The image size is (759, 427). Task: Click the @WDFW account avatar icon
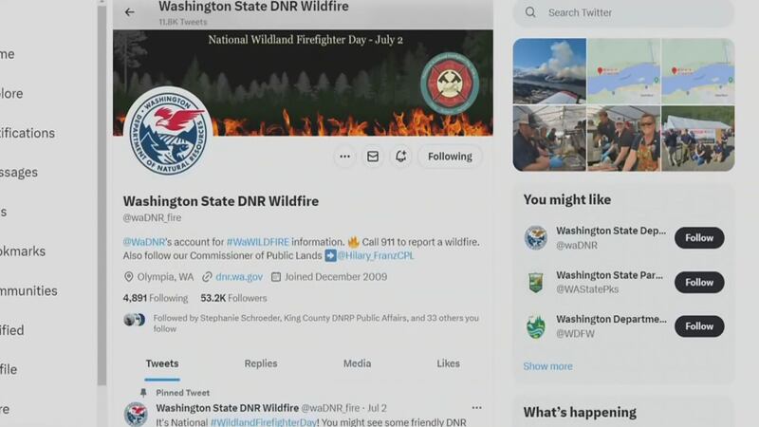click(536, 326)
